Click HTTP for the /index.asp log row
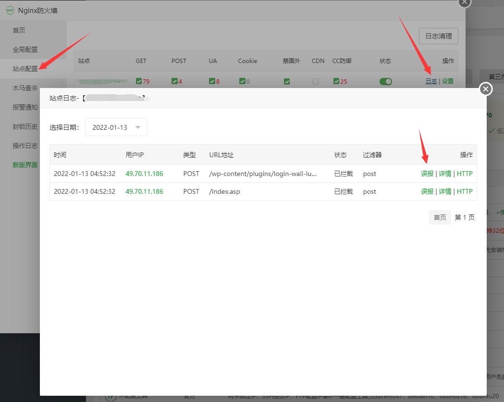The image size is (504, 402). pyautogui.click(x=465, y=191)
